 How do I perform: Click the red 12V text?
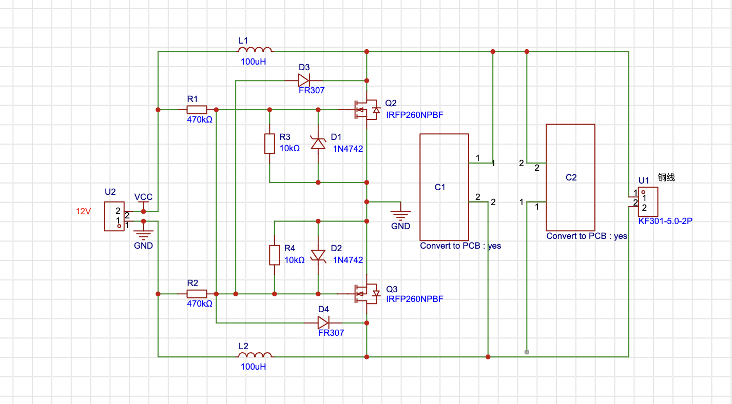(x=83, y=211)
